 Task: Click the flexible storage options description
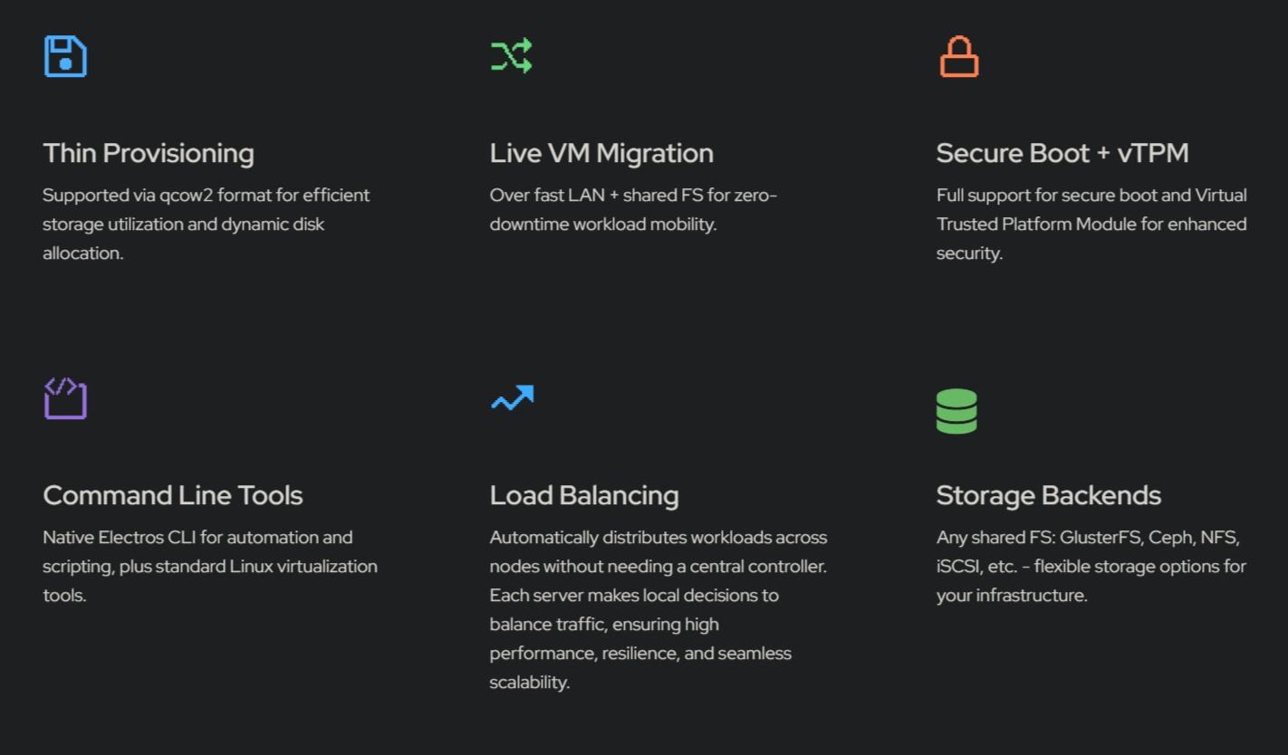1091,566
